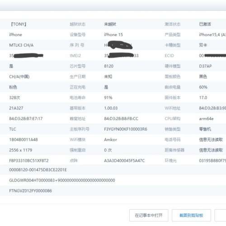Click the 黑色 panel color value
226x226 pixels.
click(203, 77)
